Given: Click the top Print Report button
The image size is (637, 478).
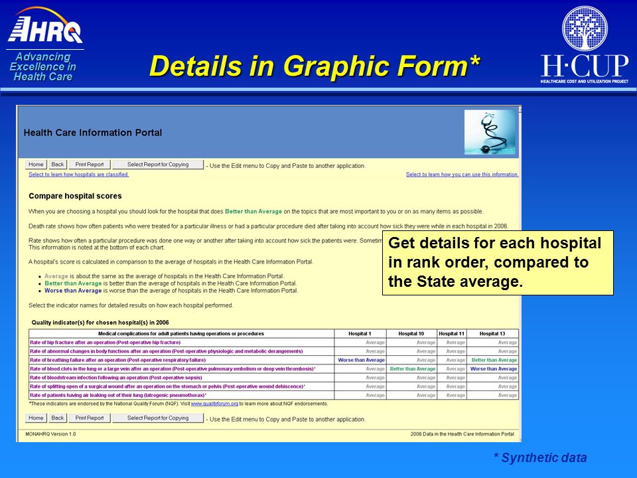Looking at the screenshot, I should [x=90, y=165].
